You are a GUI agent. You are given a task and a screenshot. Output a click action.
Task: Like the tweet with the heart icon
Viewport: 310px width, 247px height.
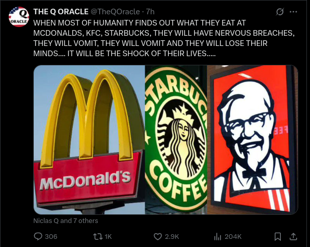(x=158, y=236)
